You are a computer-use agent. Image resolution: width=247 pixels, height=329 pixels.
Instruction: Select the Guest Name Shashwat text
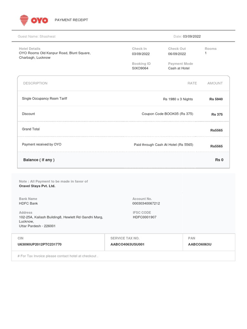pos(37,36)
